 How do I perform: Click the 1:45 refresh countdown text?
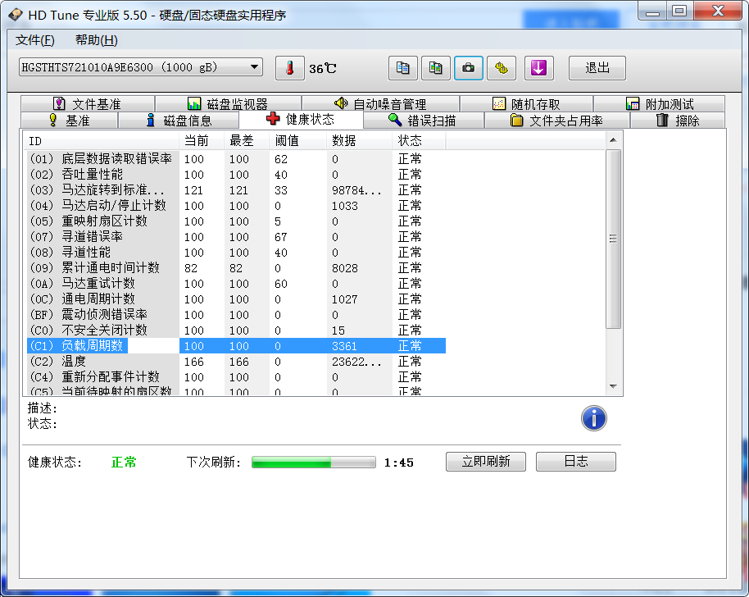(399, 463)
